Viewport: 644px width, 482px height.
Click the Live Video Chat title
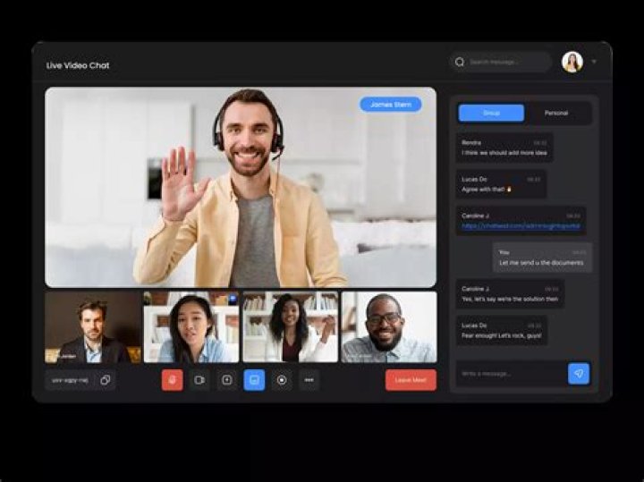click(x=78, y=65)
